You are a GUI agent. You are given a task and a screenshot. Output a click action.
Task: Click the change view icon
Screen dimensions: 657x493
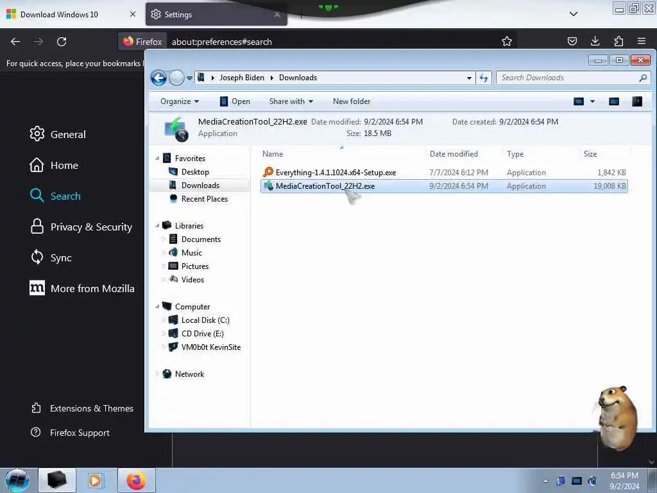pos(579,101)
